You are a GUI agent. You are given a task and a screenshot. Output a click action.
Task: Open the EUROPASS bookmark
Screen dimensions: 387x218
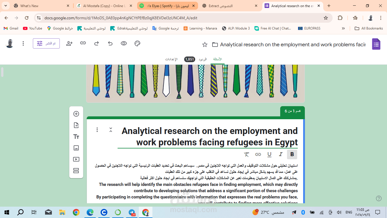point(309,28)
